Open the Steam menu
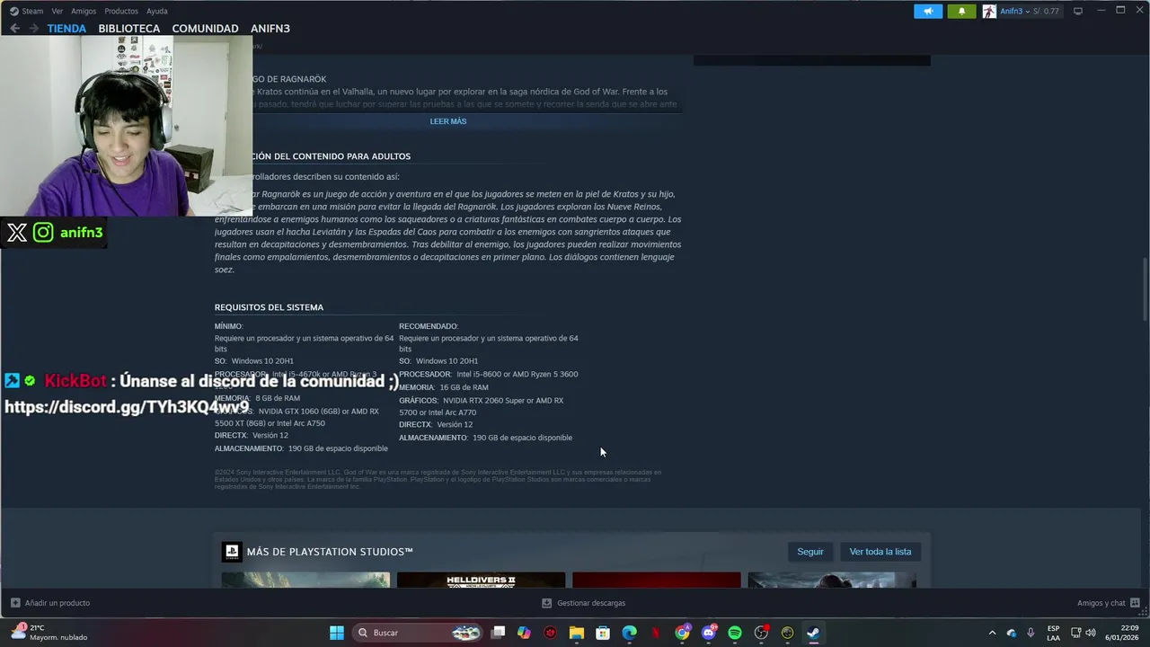 [32, 11]
